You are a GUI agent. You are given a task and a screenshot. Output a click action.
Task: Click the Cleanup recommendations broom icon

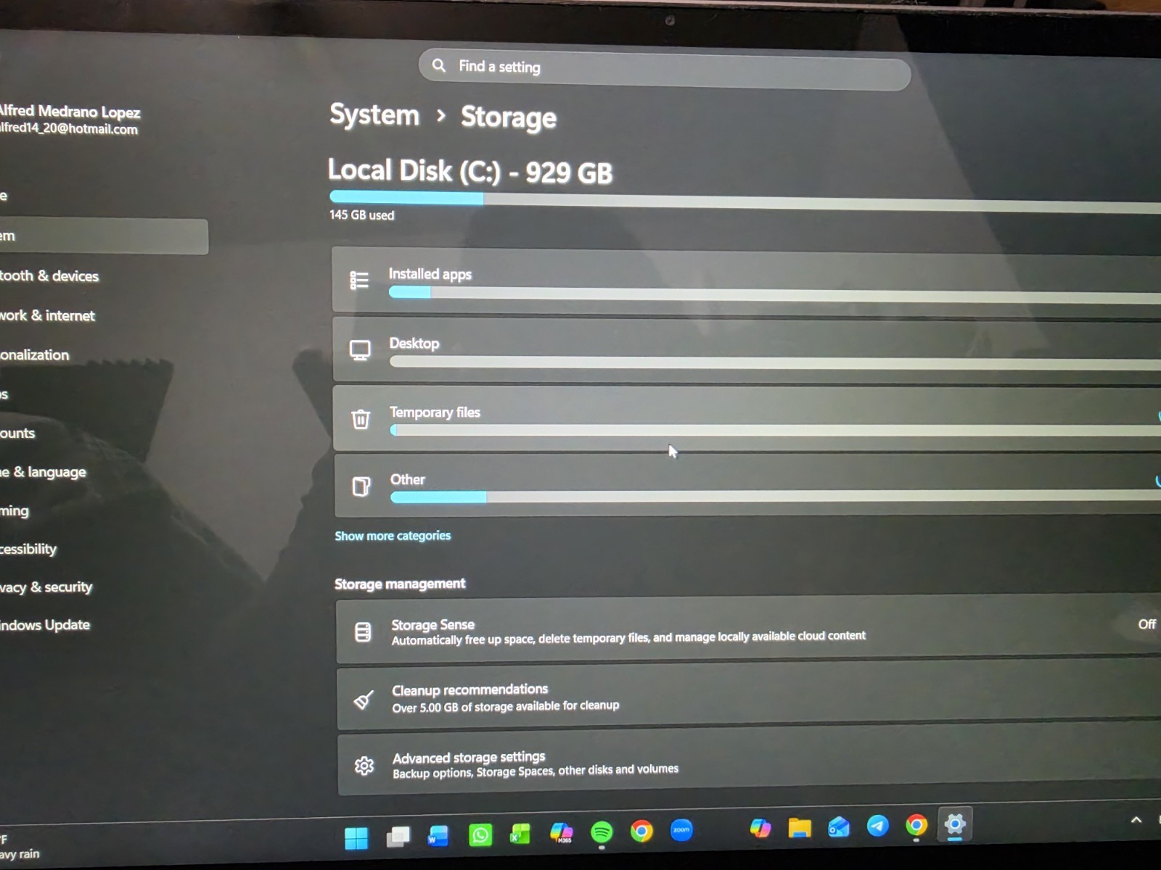[x=364, y=700]
